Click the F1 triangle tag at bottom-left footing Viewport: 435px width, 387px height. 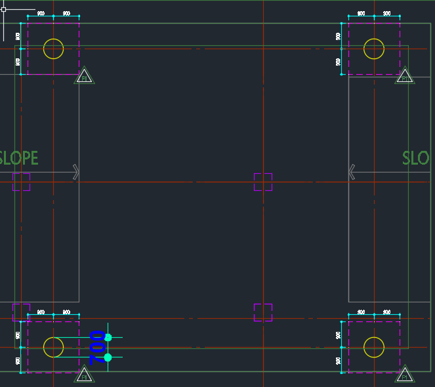85,375
